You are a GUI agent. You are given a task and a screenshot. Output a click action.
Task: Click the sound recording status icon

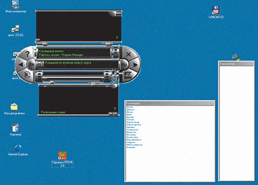pyautogui.click(x=41, y=64)
